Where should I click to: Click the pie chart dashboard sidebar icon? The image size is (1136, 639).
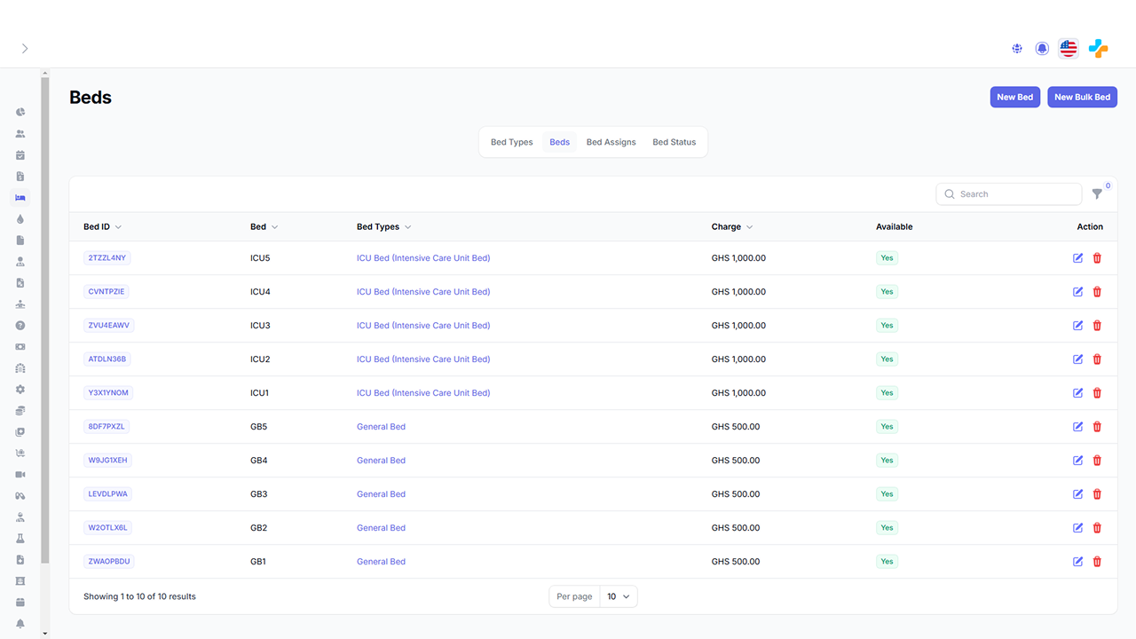pyautogui.click(x=20, y=113)
